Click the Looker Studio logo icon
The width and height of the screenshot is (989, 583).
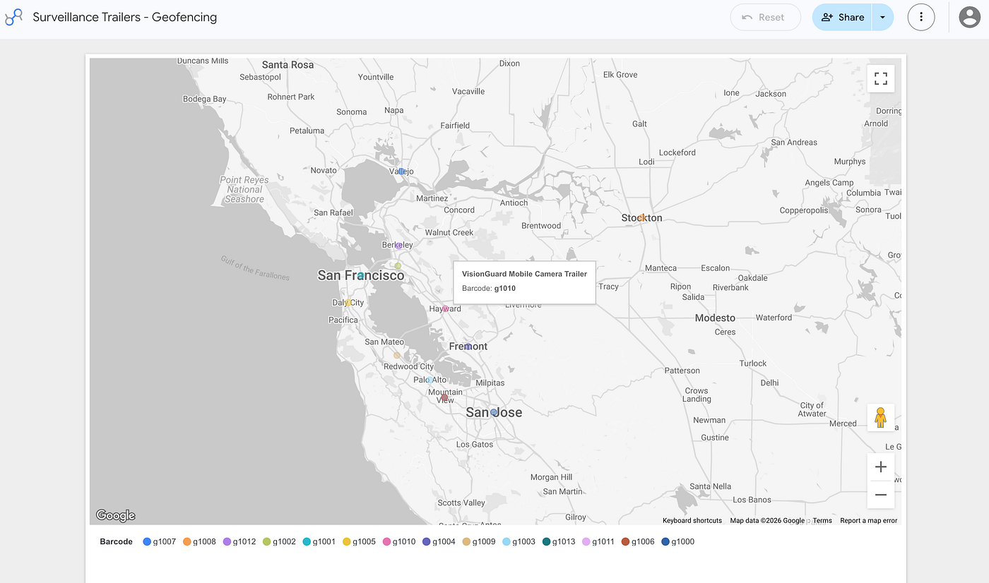tap(14, 17)
